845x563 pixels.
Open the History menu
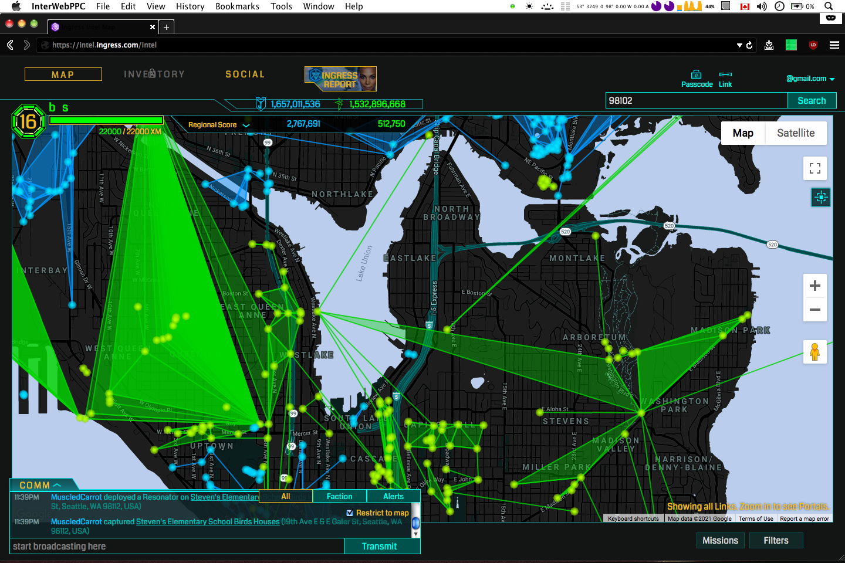(x=190, y=6)
